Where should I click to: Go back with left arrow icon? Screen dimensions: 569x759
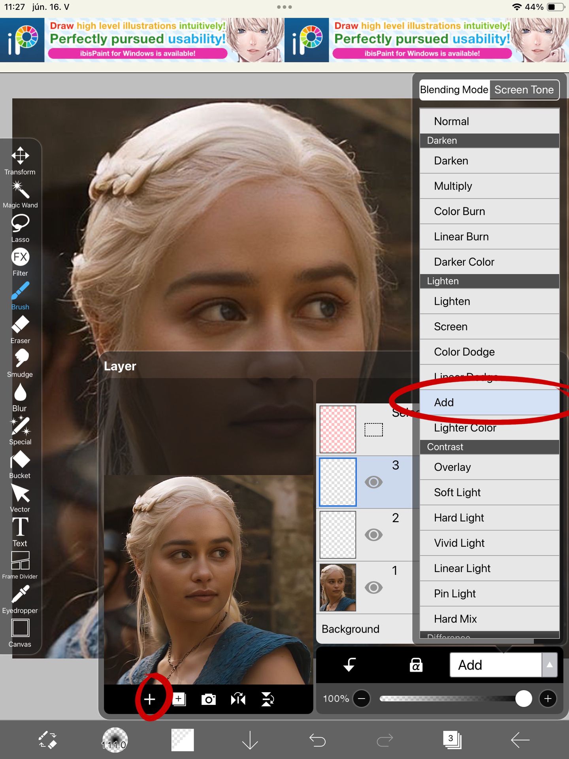(x=520, y=740)
